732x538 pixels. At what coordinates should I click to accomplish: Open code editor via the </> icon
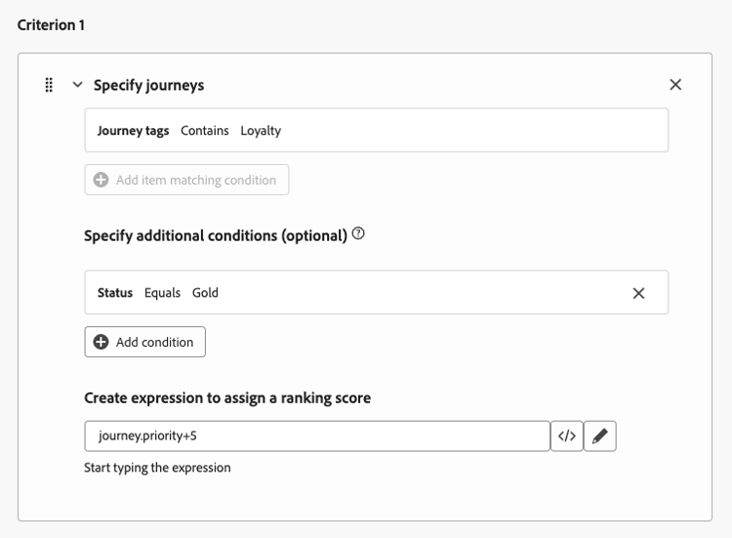(x=567, y=435)
